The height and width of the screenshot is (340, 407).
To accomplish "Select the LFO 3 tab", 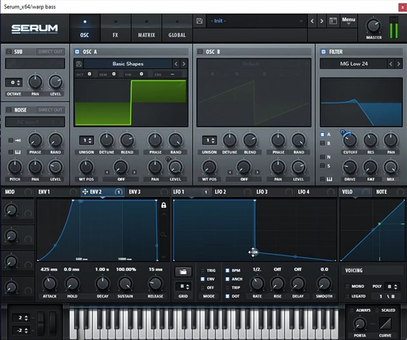I will tap(262, 192).
